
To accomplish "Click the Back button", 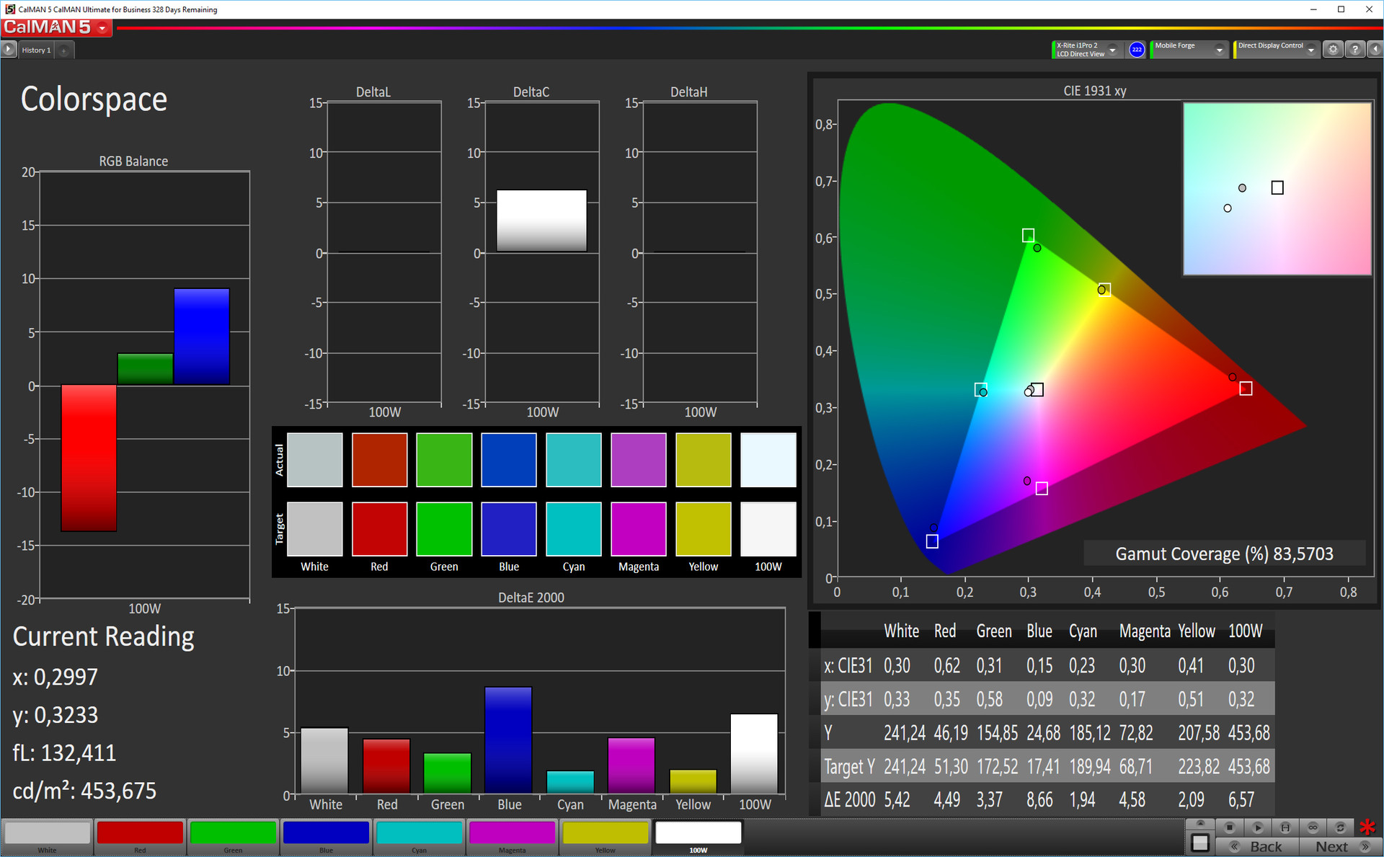I will coord(1258,847).
